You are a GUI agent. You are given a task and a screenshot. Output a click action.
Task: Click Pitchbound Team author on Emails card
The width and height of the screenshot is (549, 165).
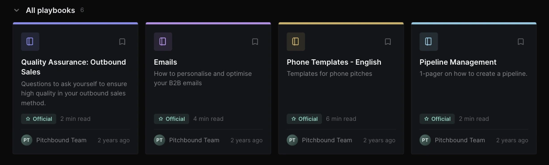194,140
